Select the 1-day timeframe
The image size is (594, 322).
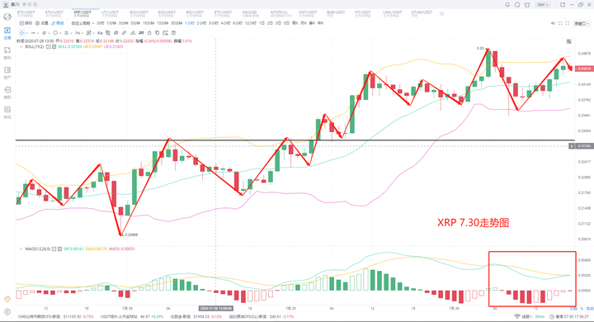click(262, 23)
